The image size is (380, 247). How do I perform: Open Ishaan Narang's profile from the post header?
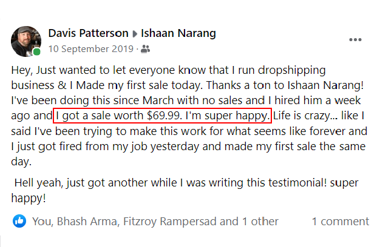178,33
